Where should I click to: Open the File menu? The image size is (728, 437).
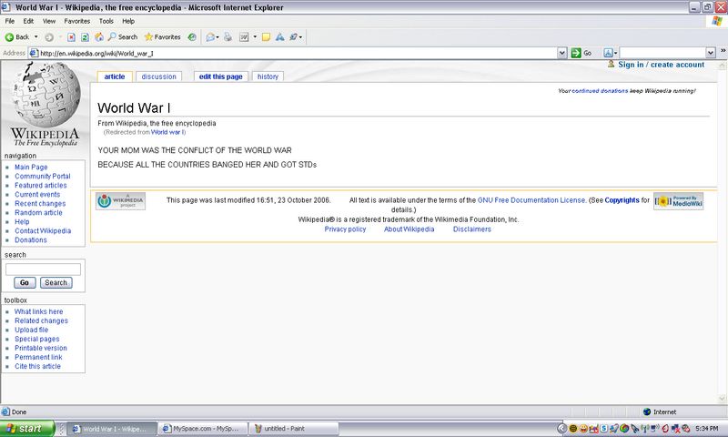click(x=10, y=21)
